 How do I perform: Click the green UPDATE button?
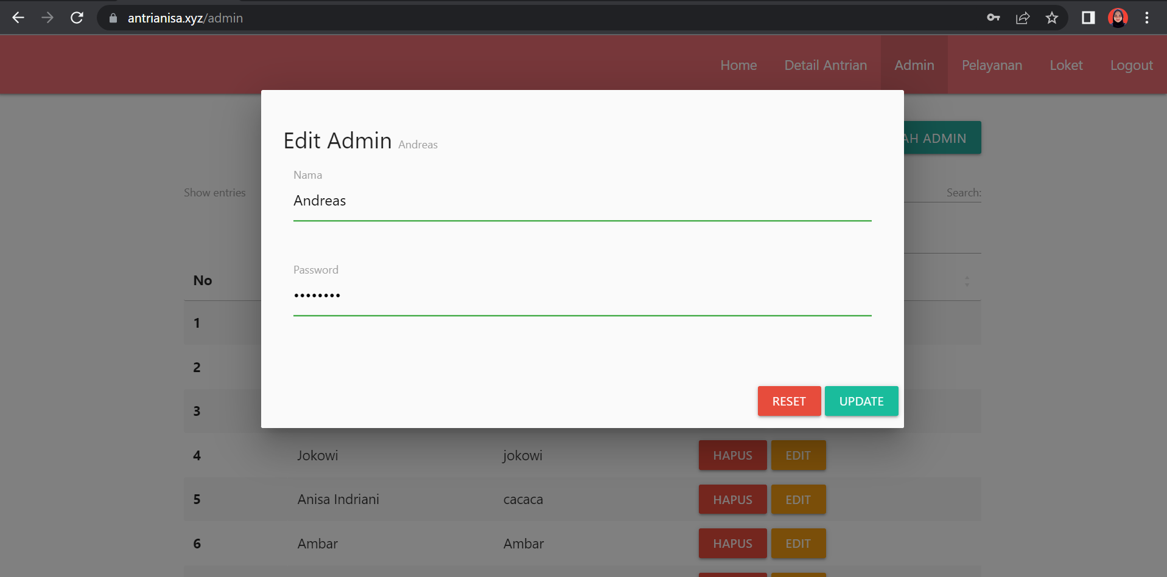(861, 401)
